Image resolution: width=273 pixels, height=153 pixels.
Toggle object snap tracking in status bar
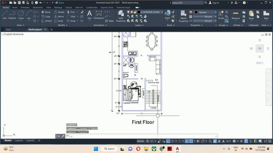pos(187,141)
